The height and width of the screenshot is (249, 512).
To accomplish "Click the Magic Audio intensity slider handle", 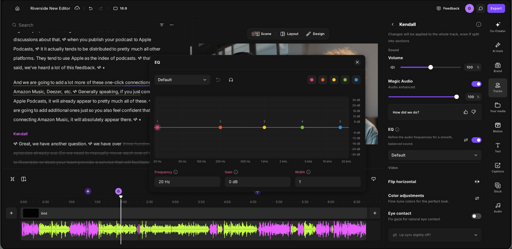I will [456, 97].
